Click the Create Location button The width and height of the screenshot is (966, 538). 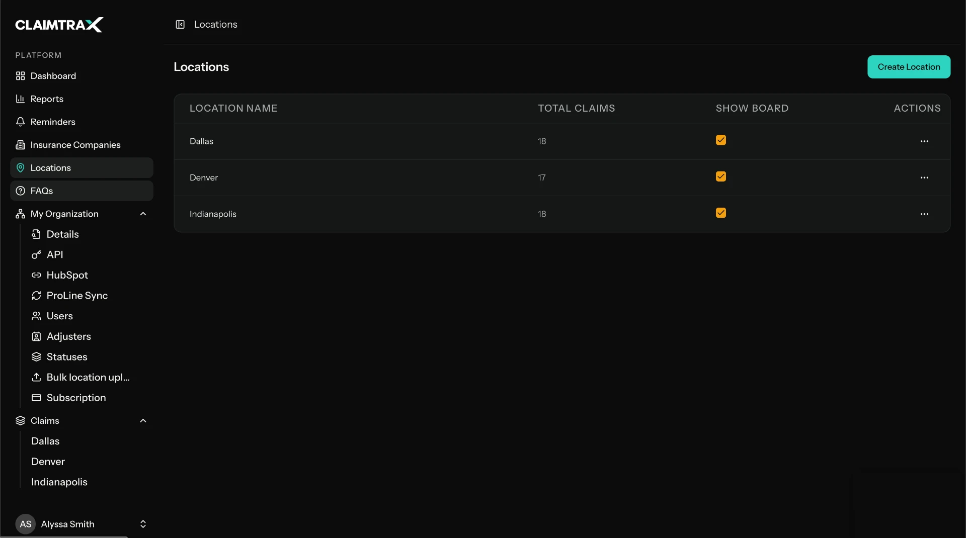pyautogui.click(x=909, y=67)
